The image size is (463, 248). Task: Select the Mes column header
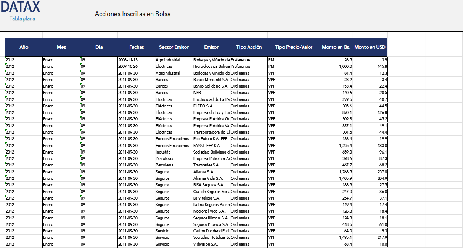point(61,47)
